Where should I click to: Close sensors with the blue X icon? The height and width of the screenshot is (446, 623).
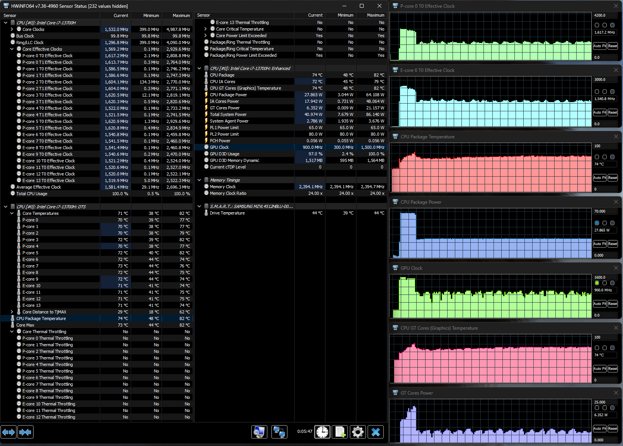click(375, 432)
